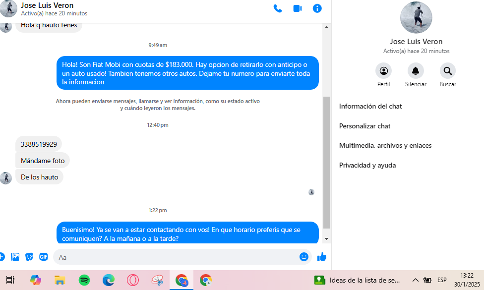Click sender avatar beside De los hauto
The height and width of the screenshot is (290, 484).
tap(6, 178)
